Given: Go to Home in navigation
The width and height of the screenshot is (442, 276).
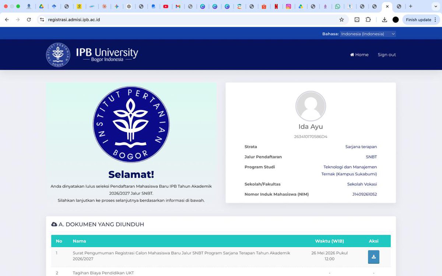Looking at the screenshot, I should 359,54.
